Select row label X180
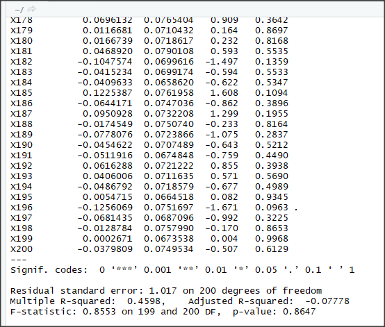Viewport: 385px width, 327px height. coord(22,41)
